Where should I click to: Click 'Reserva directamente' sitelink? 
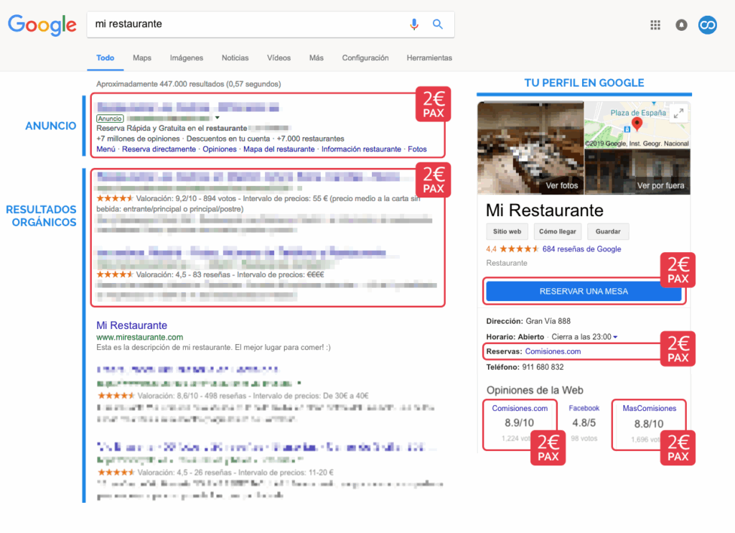(159, 149)
